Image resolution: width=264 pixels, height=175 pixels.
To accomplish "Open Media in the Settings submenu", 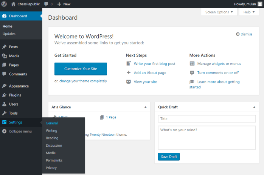I will (51, 153).
